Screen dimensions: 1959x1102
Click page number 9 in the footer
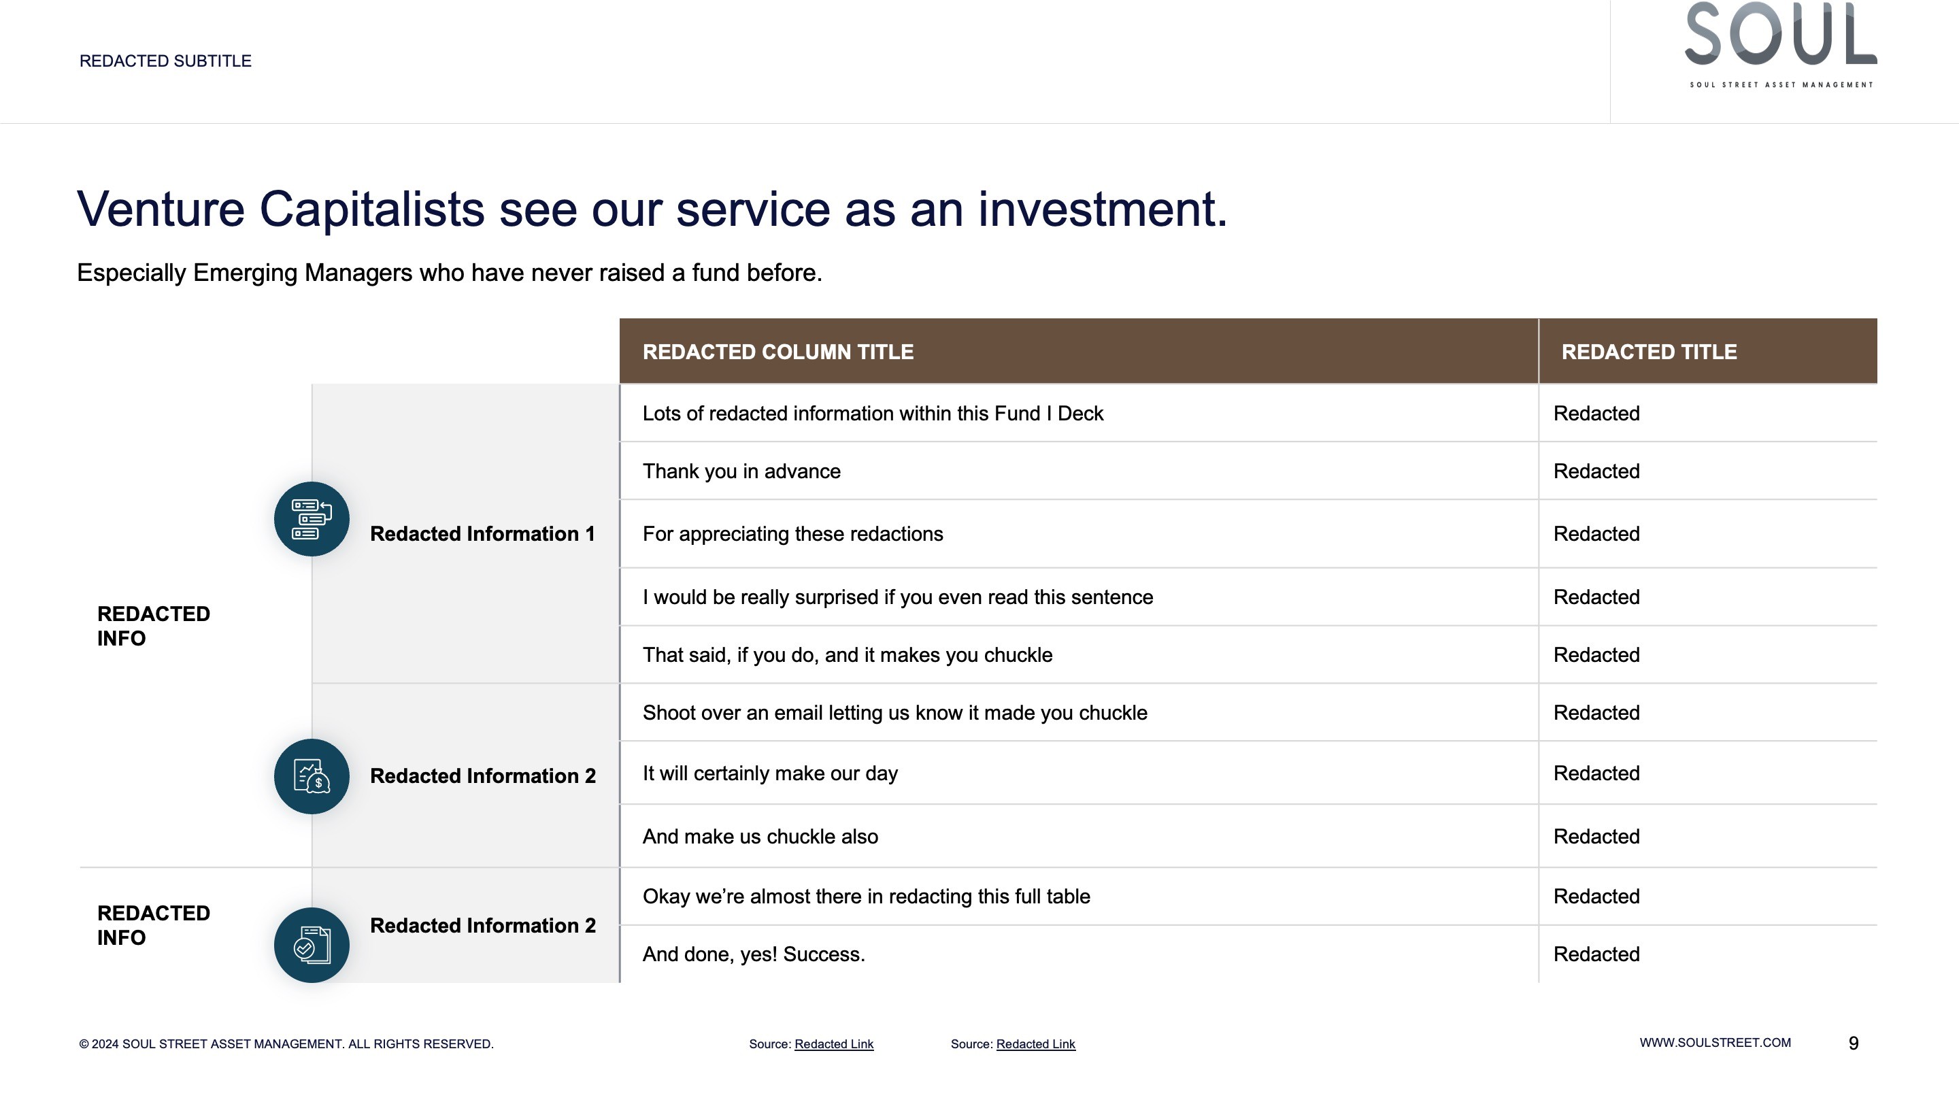[x=1854, y=1043]
